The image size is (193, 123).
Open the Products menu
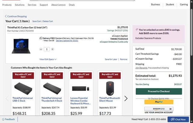(x=7, y=5)
